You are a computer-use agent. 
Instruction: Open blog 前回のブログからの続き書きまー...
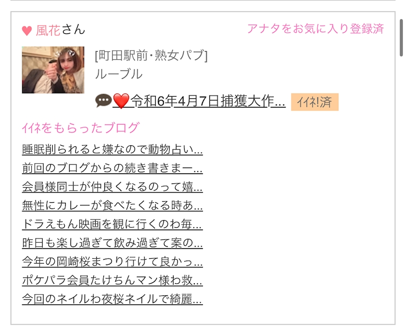pyautogui.click(x=112, y=168)
